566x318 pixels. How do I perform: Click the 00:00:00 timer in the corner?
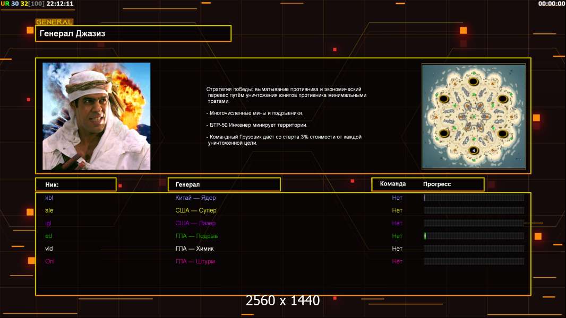point(551,4)
